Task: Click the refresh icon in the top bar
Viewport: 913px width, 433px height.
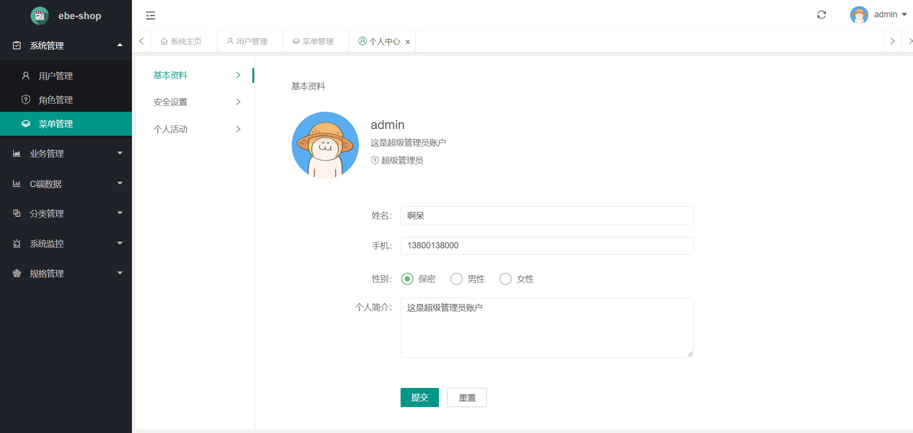Action: coord(821,15)
